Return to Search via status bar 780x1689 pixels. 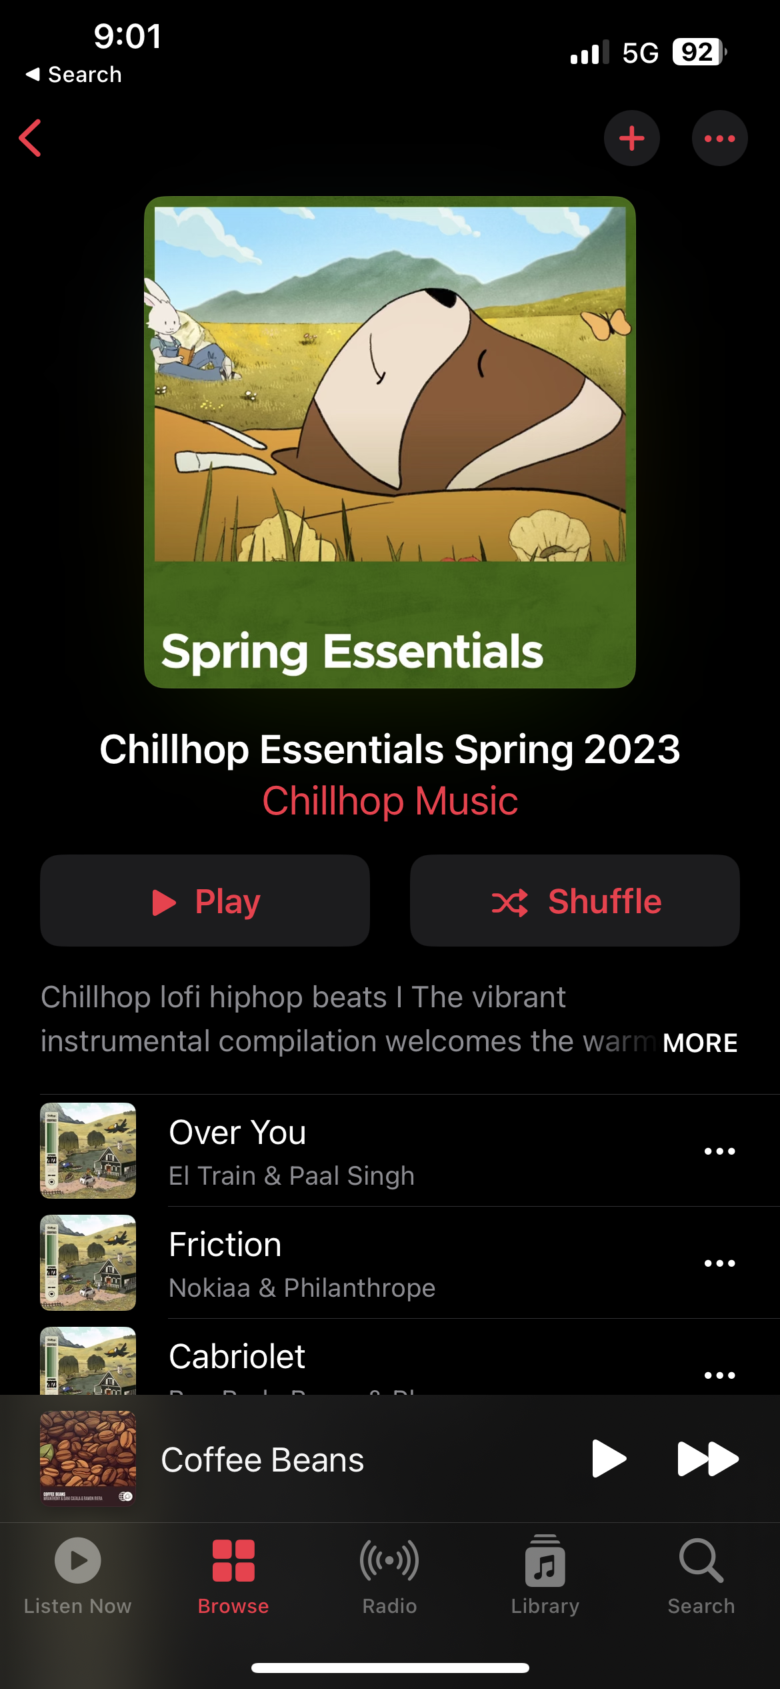[x=73, y=74]
